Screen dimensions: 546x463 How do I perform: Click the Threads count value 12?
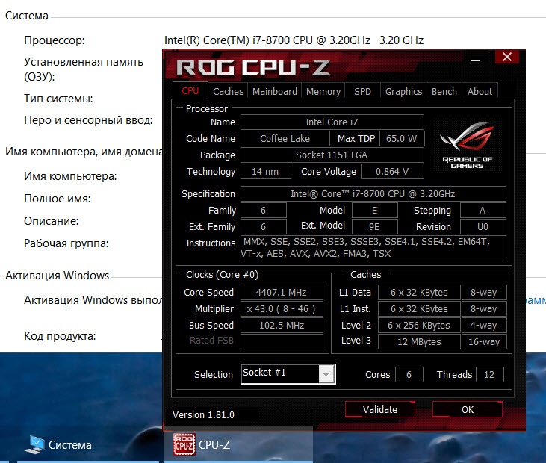489,375
